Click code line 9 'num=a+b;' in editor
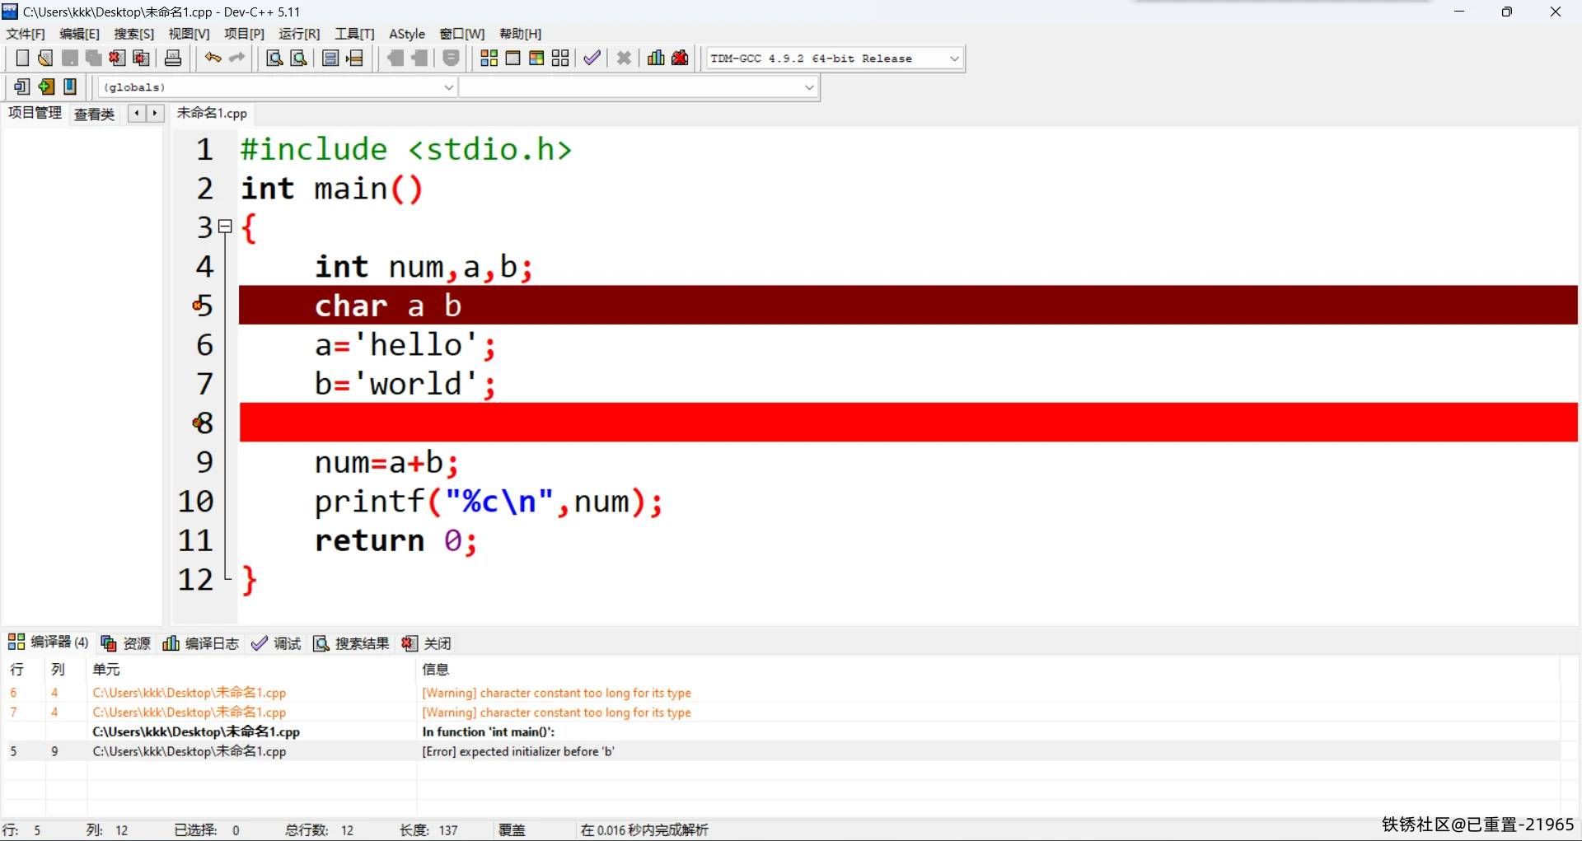The image size is (1582, 841). pos(386,463)
